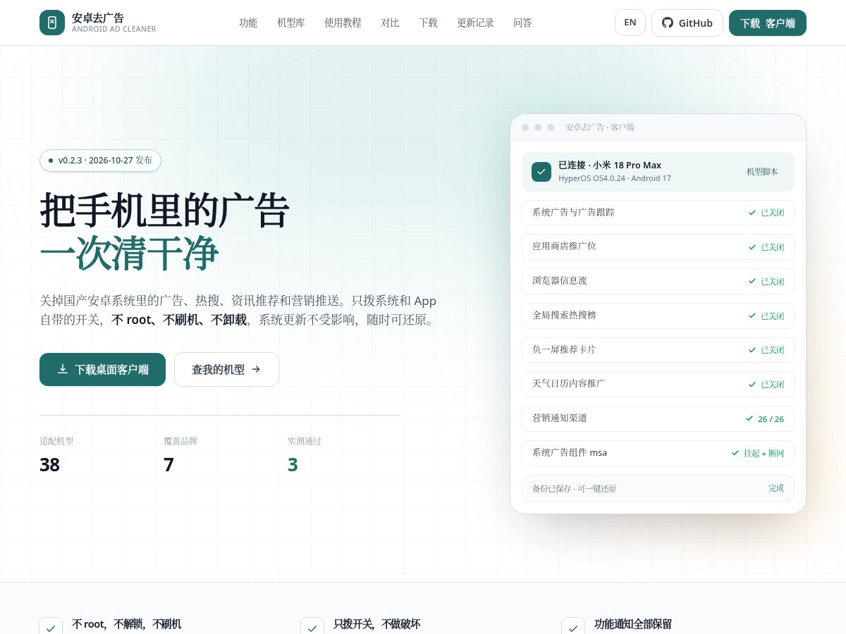Screen dimensions: 846x634
Task: Click the arrow icon beside 查我的机型
Action: [x=256, y=369]
